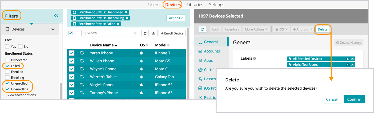Image resolution: width=375 pixels, height=114 pixels.
Task: Switch to the Libraries tab
Action: click(195, 5)
